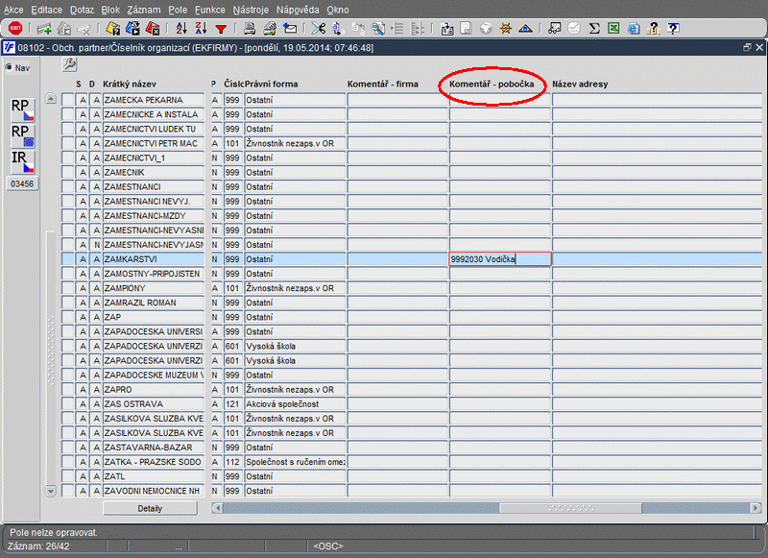Image resolution: width=768 pixels, height=558 pixels.
Task: Select the ZAMRAZIL ROMAN name cell
Action: coord(154,303)
